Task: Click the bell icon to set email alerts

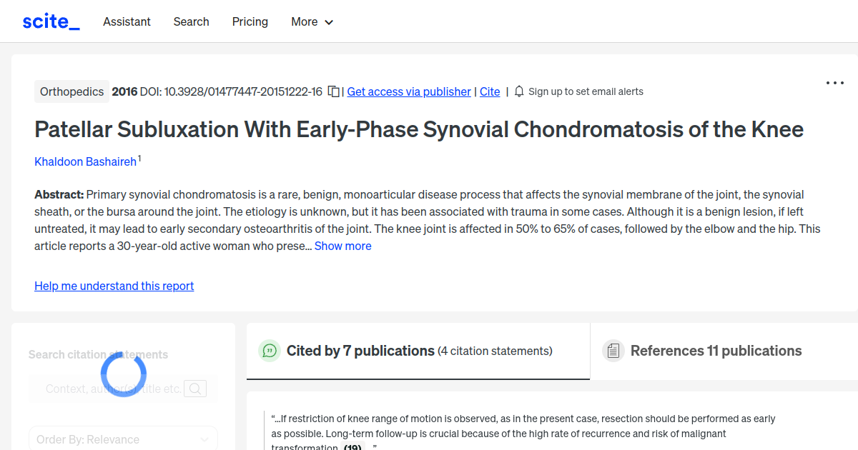Action: (518, 91)
